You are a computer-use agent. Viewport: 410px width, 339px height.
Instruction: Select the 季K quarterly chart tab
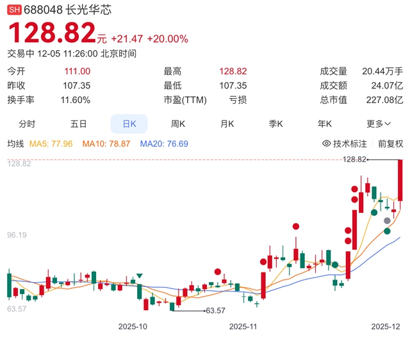277,124
